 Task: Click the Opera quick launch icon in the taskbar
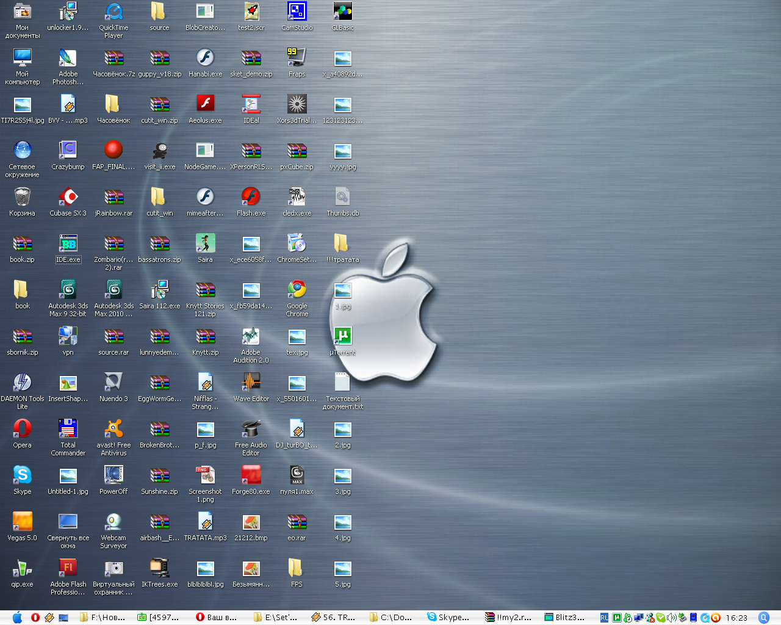(x=35, y=617)
